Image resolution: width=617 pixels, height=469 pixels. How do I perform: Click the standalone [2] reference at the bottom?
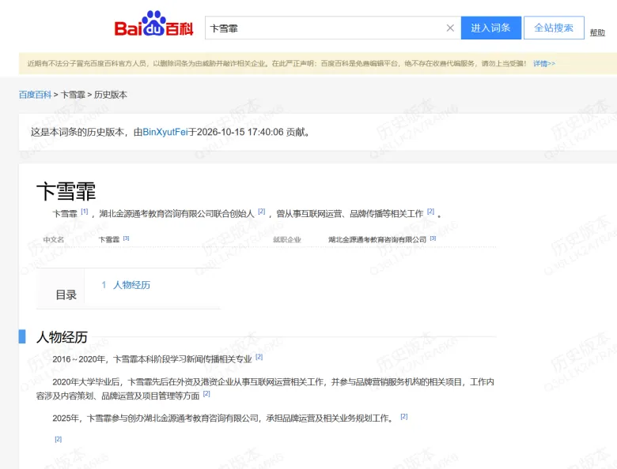(59, 439)
